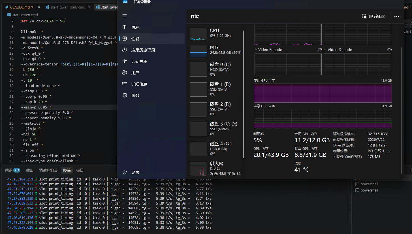Click the '--min-p 0.05 ^' line
The width and height of the screenshot is (412, 234).
[36, 107]
